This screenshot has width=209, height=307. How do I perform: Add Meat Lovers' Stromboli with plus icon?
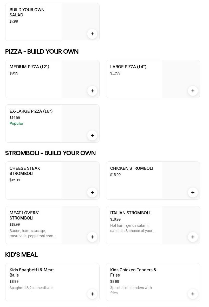click(92, 237)
